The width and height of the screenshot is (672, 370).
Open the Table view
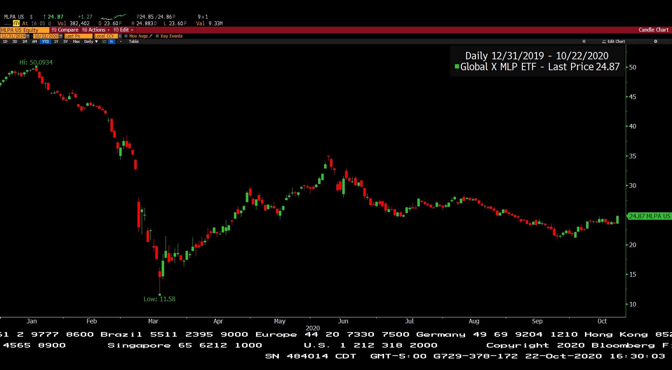click(134, 41)
